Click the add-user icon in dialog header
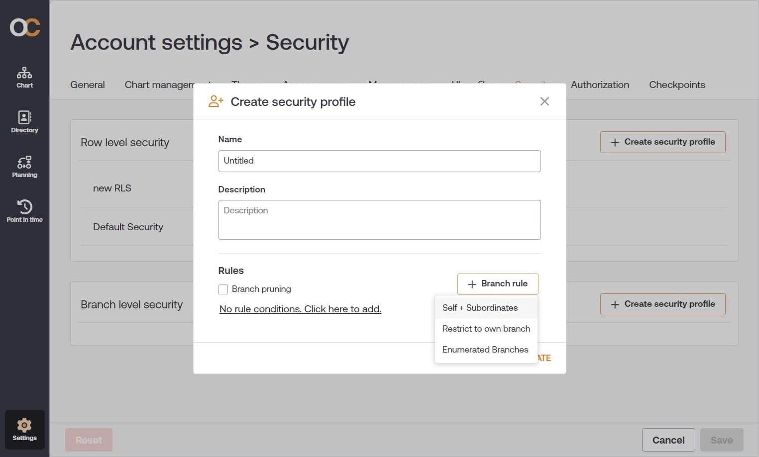 (216, 101)
